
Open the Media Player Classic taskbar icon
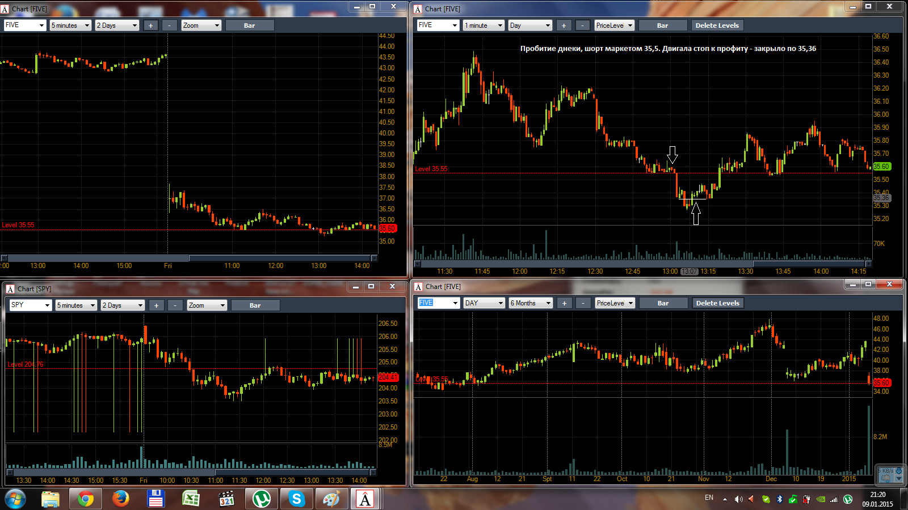[x=226, y=499]
